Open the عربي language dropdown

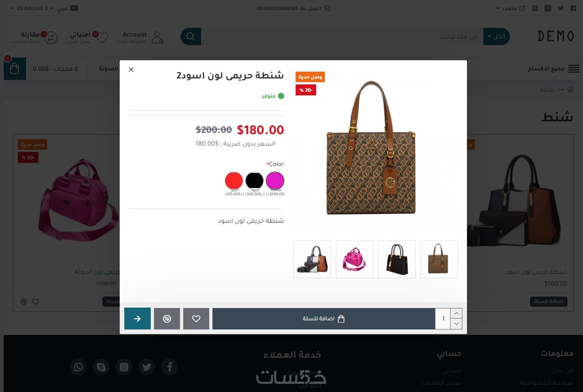67,8
